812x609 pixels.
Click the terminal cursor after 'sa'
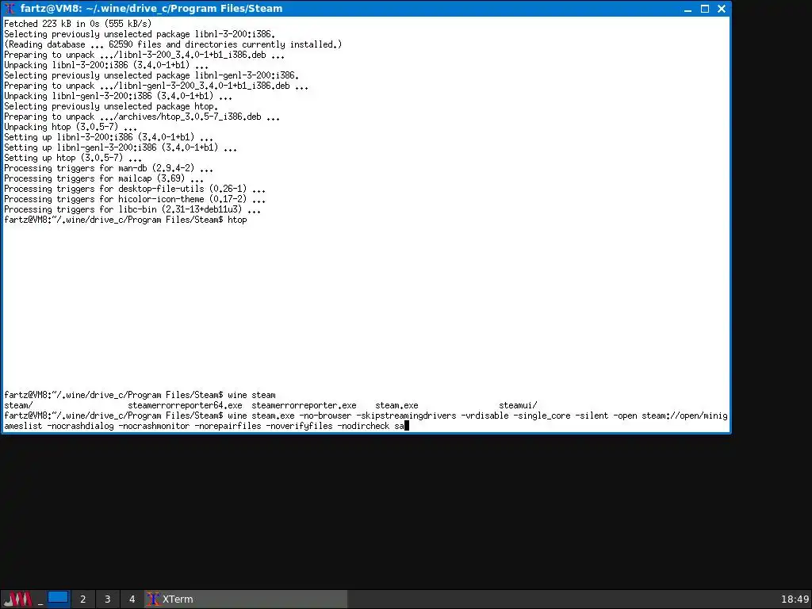[407, 426]
